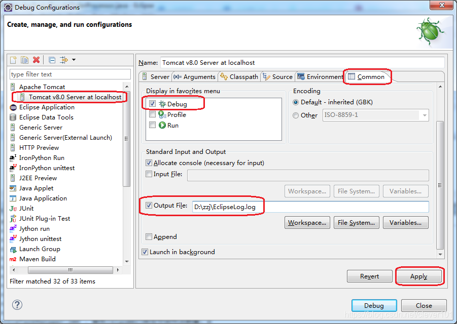Click the configuration list horizontal scrollbar thumb
Screen dimensions: 457x324
(70, 270)
